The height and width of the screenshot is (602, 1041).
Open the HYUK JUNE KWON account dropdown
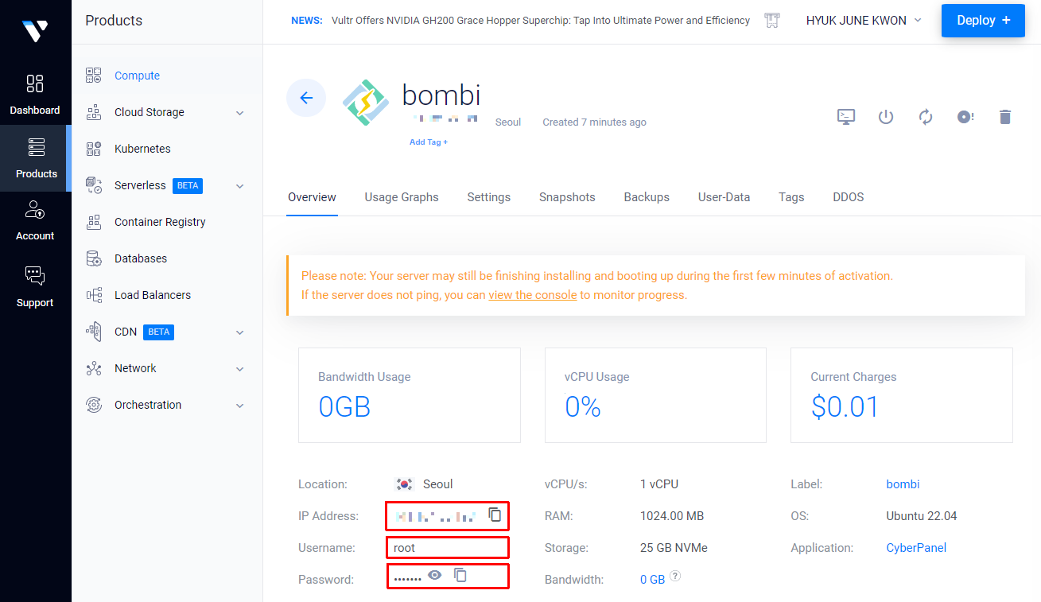pyautogui.click(x=864, y=21)
